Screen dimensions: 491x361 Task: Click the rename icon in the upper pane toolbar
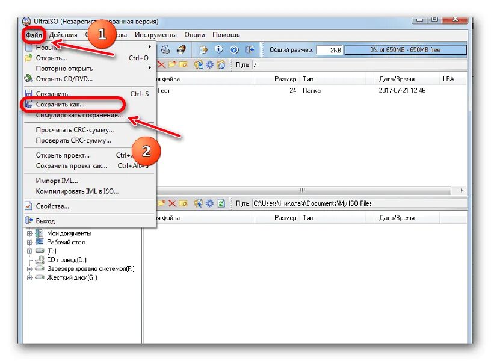pos(183,64)
